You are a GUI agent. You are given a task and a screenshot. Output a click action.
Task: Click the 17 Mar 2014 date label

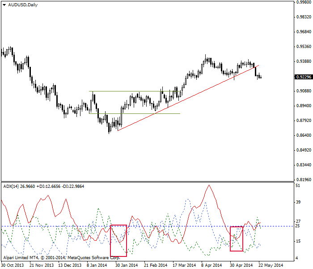click(x=184, y=265)
